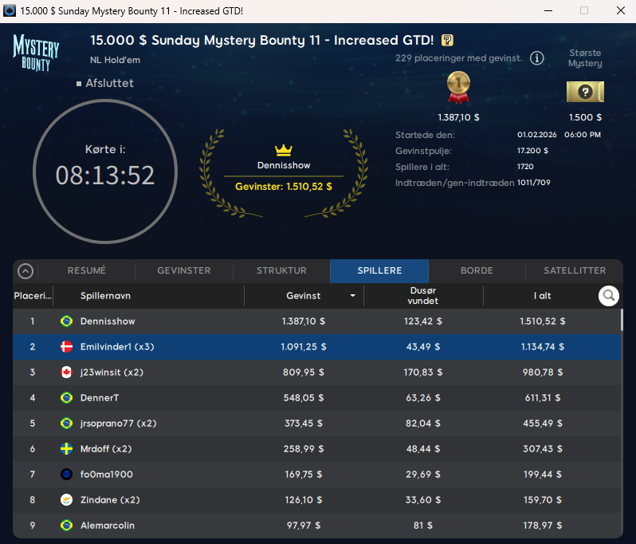Open the Gevinster tab
This screenshot has width=636, height=544.
click(184, 270)
